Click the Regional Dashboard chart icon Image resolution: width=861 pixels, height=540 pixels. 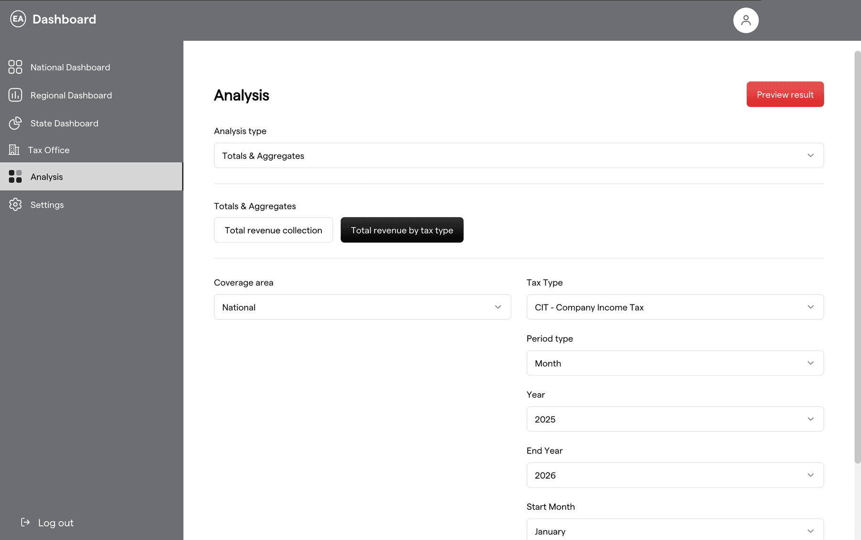[15, 95]
